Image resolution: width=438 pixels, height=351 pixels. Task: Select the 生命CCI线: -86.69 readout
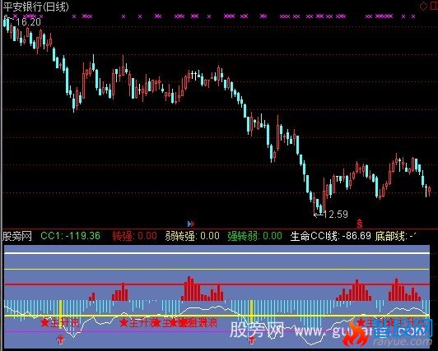click(331, 236)
